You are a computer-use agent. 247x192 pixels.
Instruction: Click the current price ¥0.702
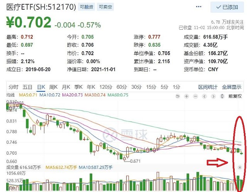click(29, 22)
